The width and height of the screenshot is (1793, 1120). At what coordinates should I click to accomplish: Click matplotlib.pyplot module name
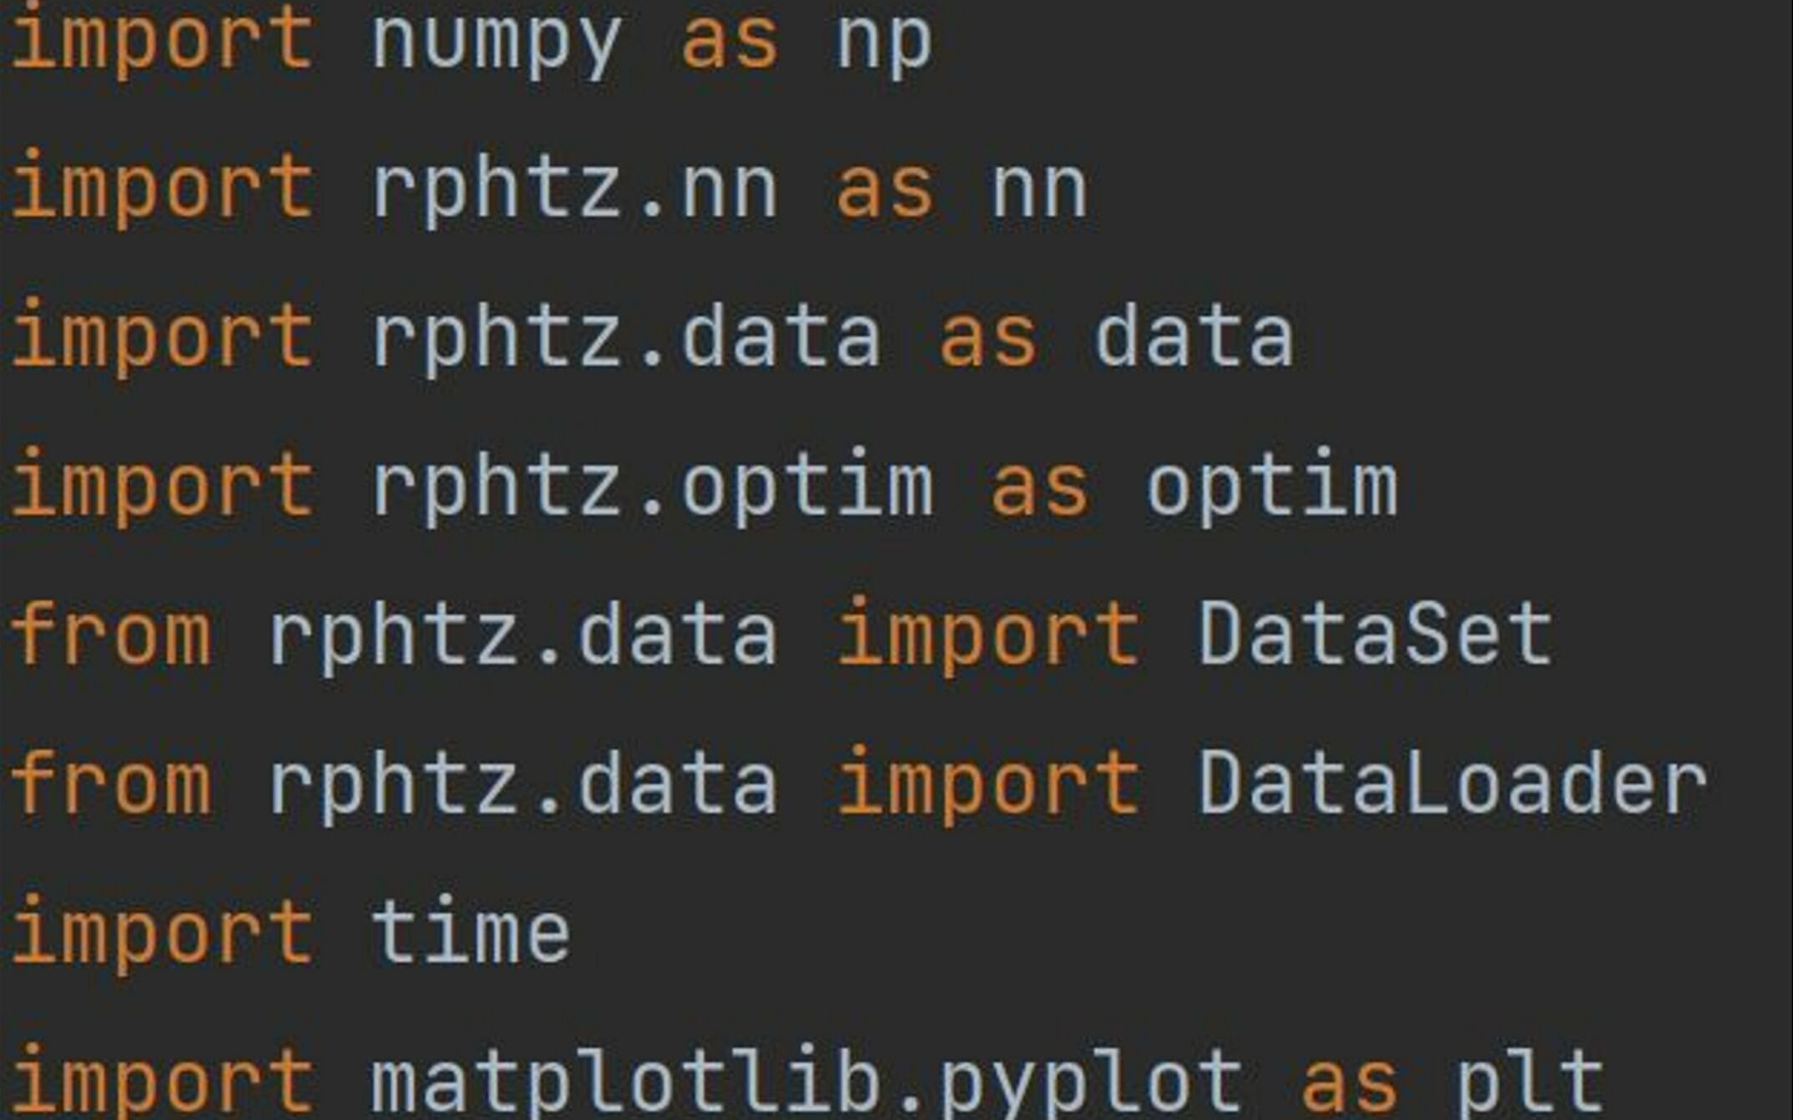[807, 1082]
